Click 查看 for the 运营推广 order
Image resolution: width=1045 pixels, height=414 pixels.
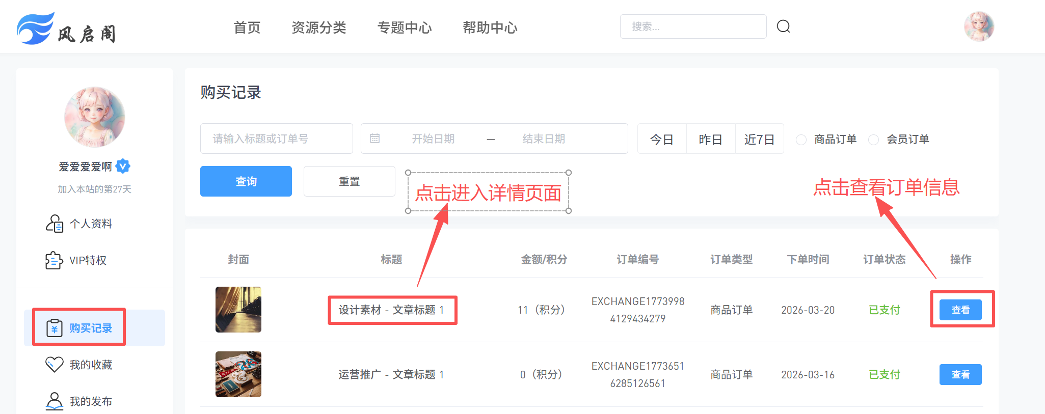click(x=960, y=375)
